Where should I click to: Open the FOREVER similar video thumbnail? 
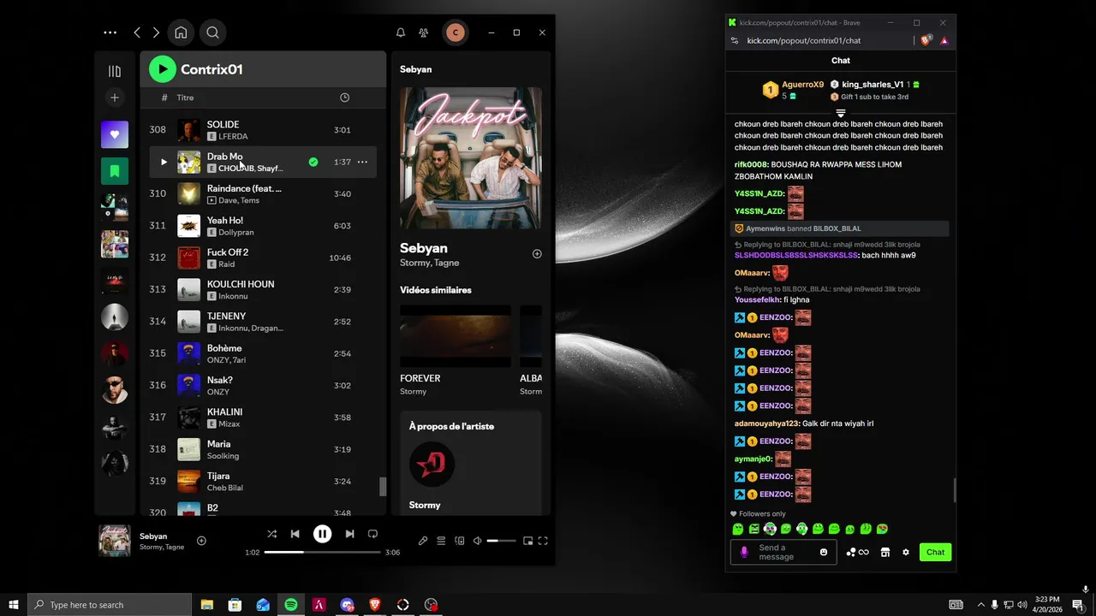click(x=456, y=335)
